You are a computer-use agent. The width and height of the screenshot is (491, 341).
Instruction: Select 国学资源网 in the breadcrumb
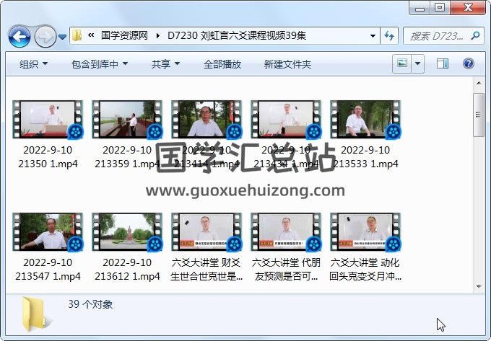coord(124,35)
